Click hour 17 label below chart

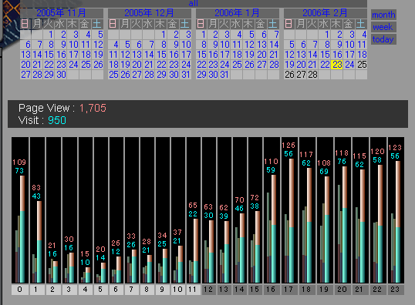click(x=288, y=290)
